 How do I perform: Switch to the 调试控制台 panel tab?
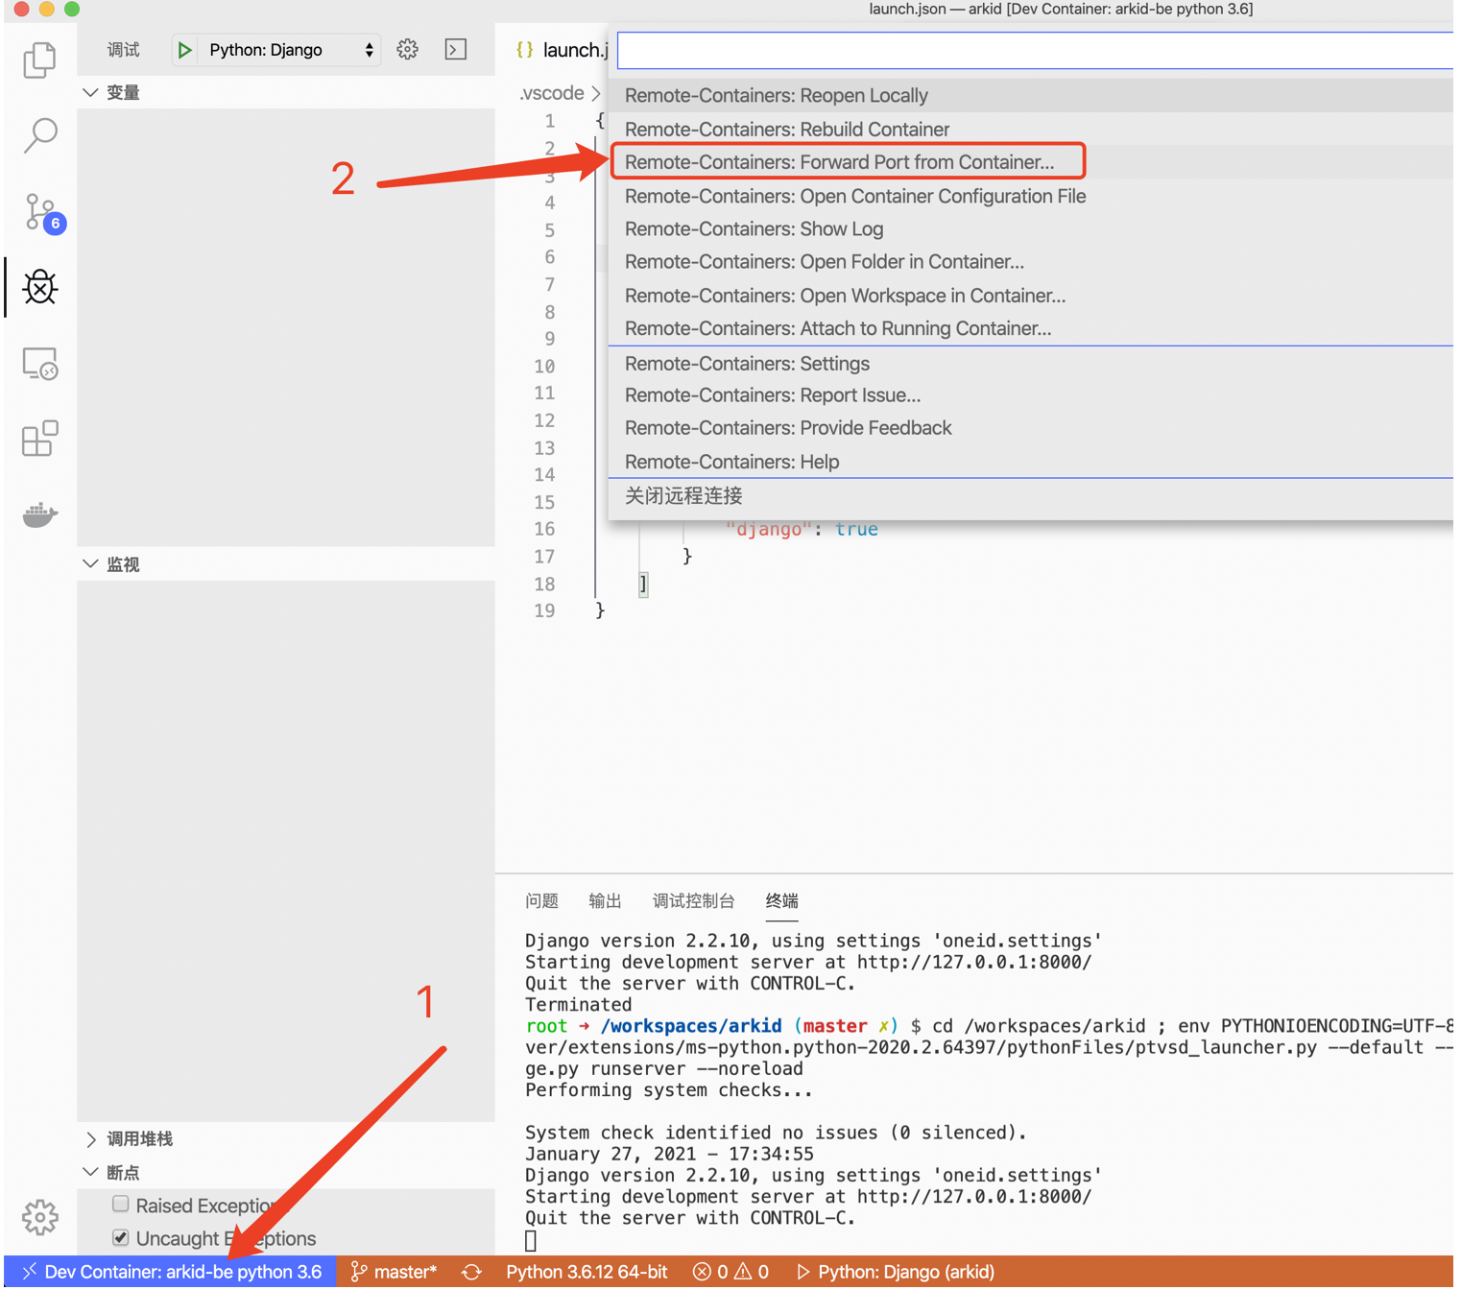click(x=693, y=901)
